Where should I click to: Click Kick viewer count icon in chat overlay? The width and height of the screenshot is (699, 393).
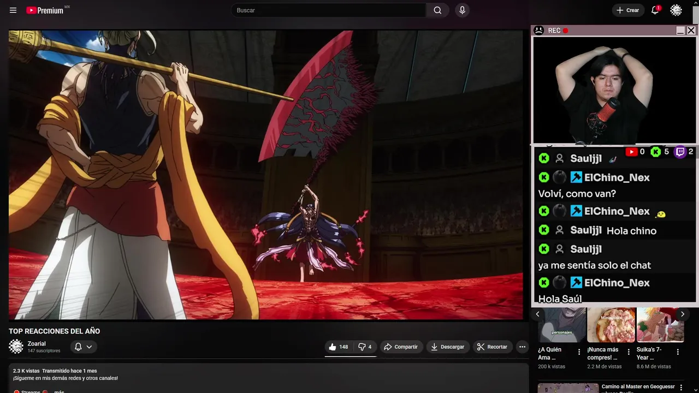[656, 152]
